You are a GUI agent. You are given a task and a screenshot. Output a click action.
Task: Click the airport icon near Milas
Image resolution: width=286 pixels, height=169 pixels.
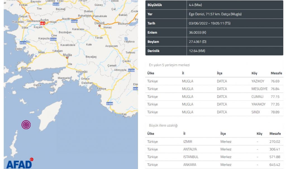[36, 56]
